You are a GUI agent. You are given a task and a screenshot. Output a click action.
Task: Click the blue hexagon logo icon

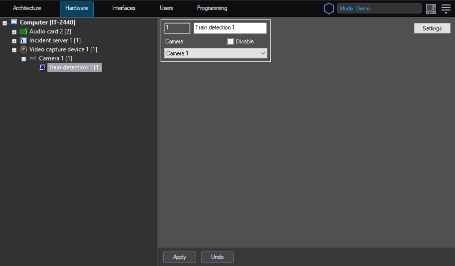click(329, 8)
